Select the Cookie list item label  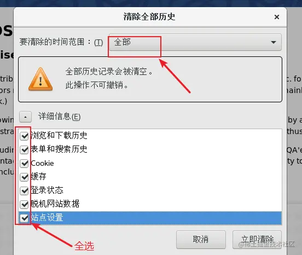(x=42, y=163)
